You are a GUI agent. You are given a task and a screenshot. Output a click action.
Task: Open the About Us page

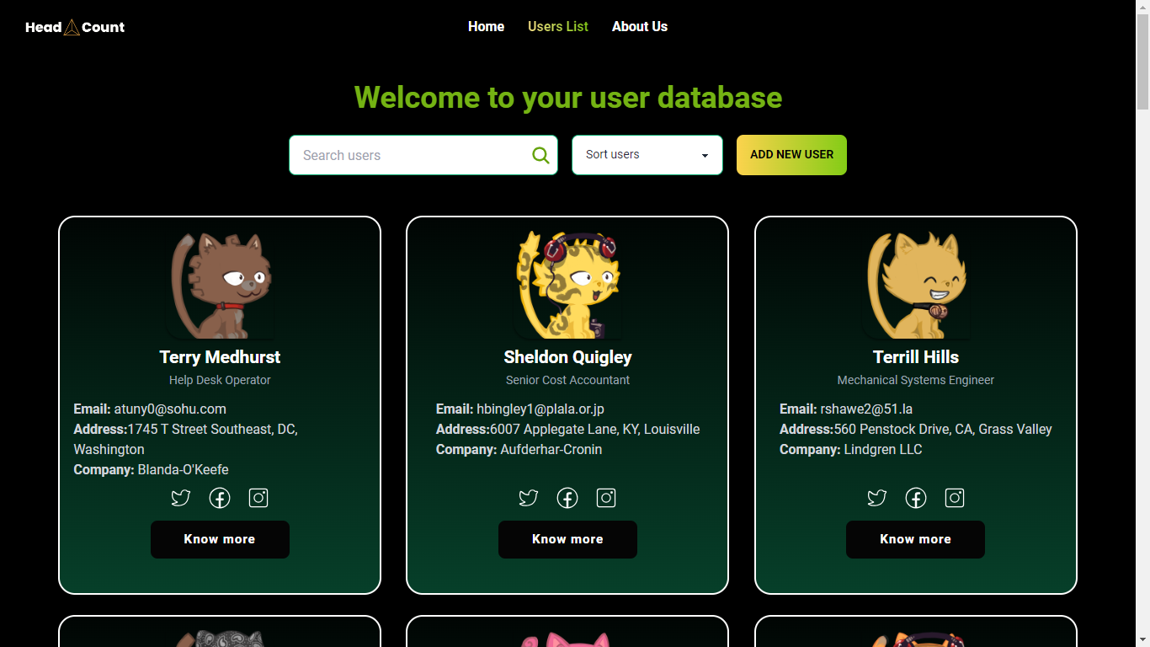640,26
